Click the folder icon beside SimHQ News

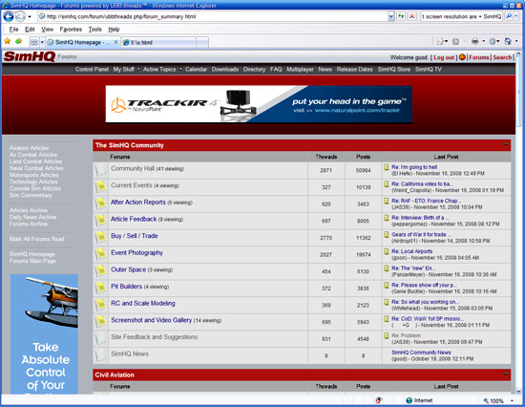tap(100, 355)
